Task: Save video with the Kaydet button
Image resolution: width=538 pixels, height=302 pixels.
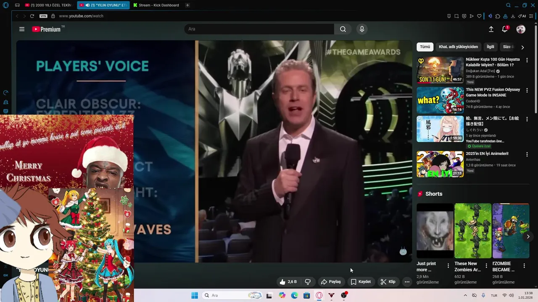Action: click(x=361, y=282)
